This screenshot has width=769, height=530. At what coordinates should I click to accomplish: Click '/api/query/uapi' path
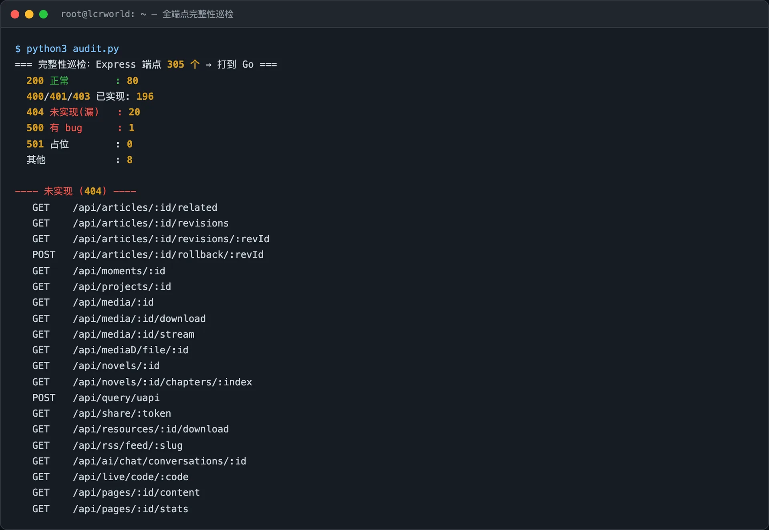[x=116, y=398]
